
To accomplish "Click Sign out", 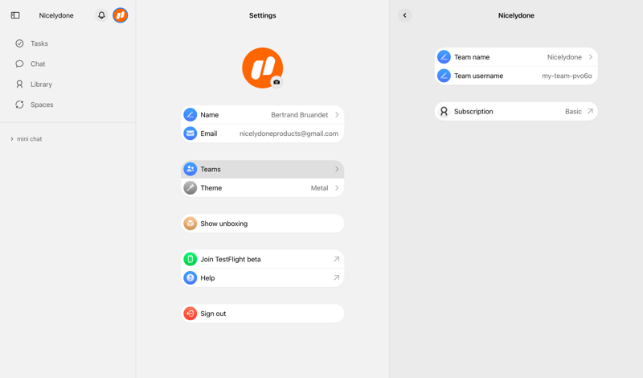I will coord(263,314).
